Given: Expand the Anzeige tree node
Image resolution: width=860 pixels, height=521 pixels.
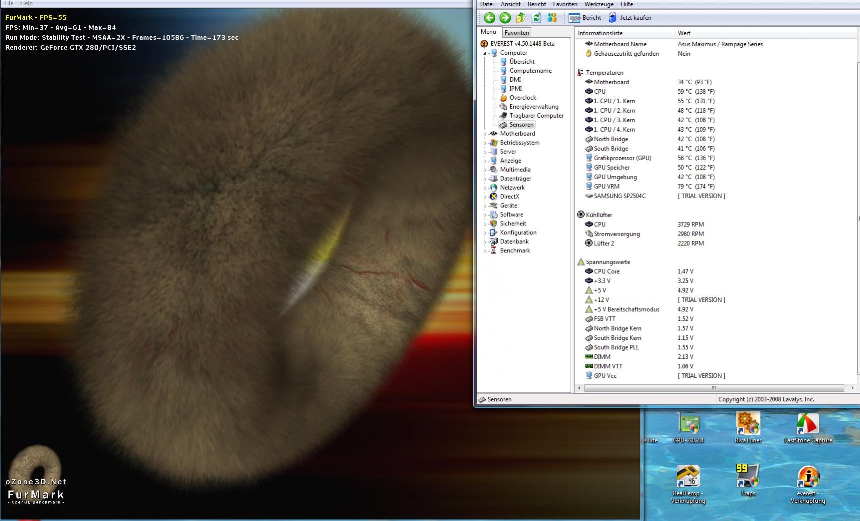Looking at the screenshot, I should 485,161.
